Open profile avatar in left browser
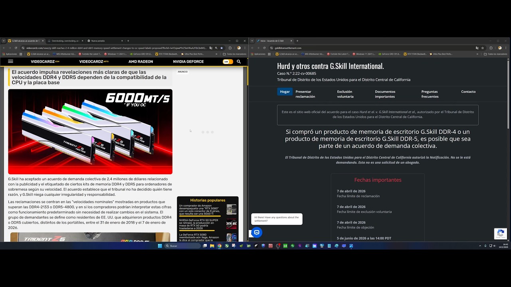 tap(239, 48)
